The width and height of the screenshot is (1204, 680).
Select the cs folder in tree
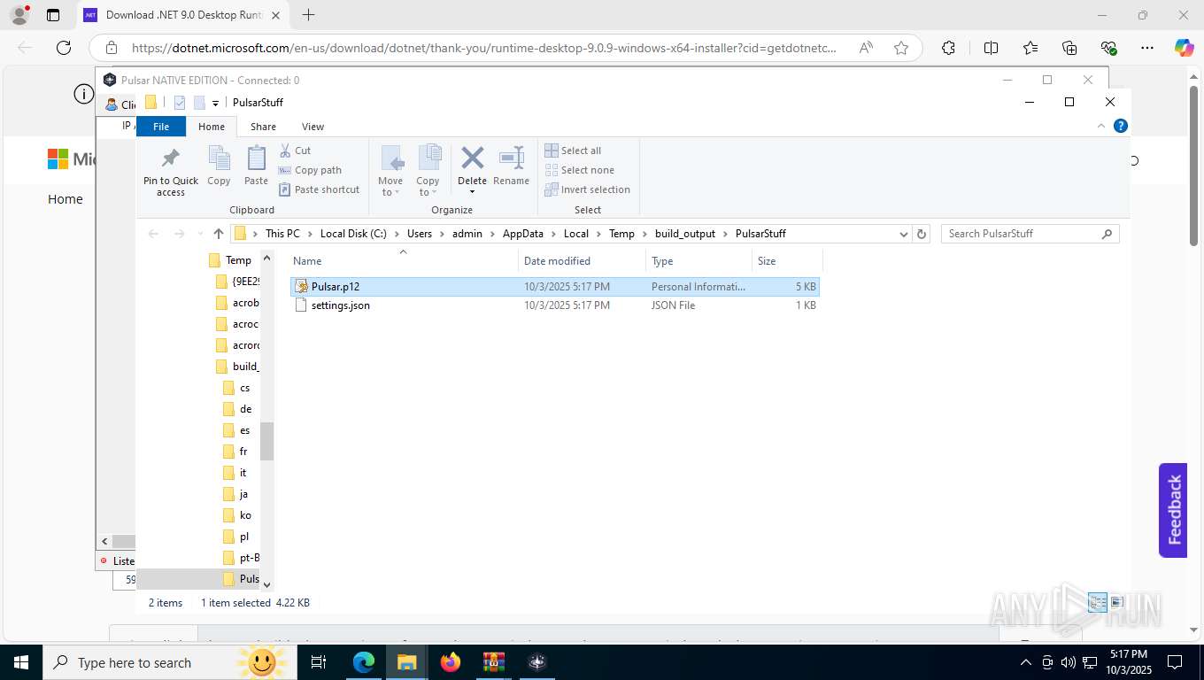[x=237, y=388]
